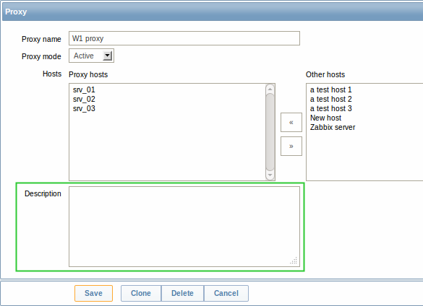Click inside the Description text area
423x306 pixels.
(x=184, y=227)
